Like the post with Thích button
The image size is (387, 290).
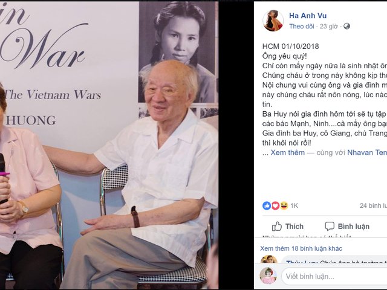coord(288,226)
